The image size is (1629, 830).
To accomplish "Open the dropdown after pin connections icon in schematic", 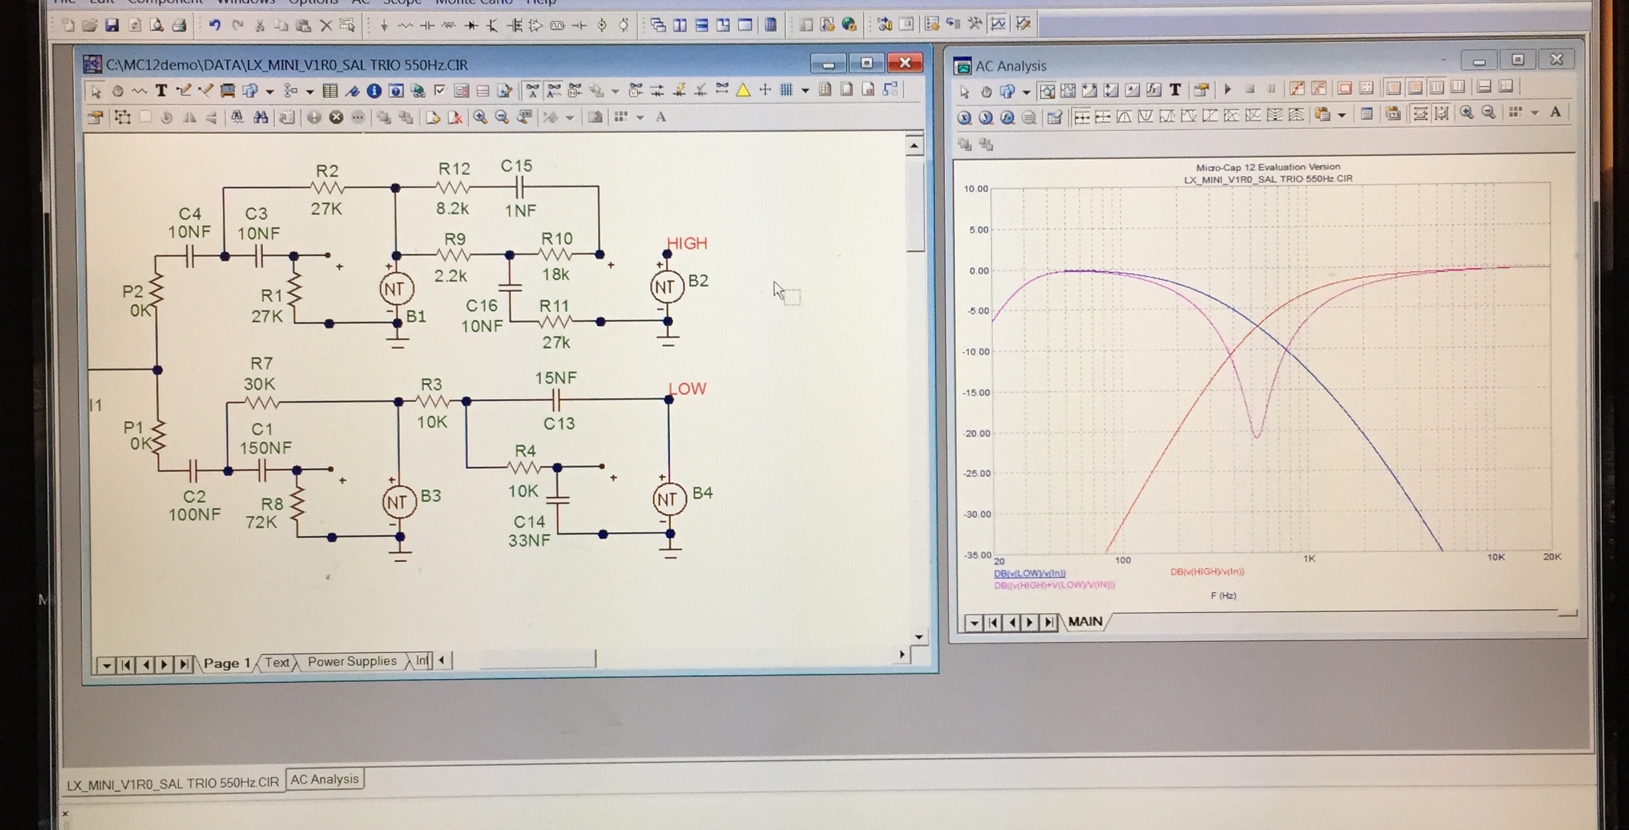I will 615,91.
